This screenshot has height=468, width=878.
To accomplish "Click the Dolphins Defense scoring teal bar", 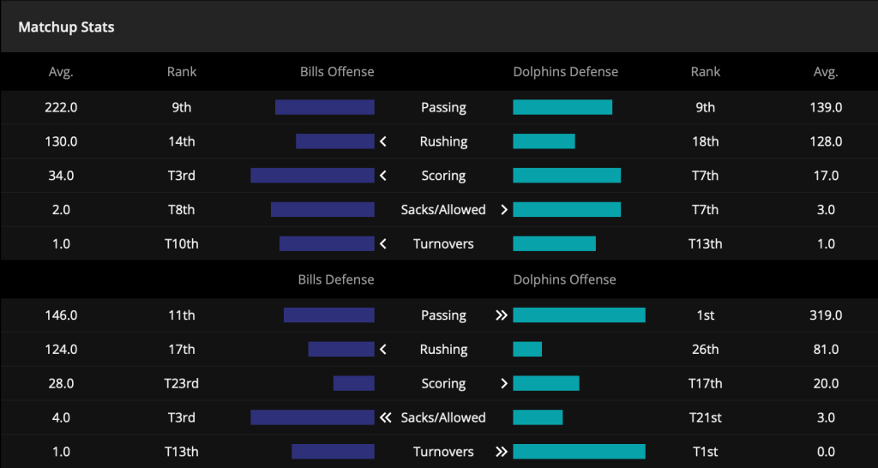I will pos(567,176).
